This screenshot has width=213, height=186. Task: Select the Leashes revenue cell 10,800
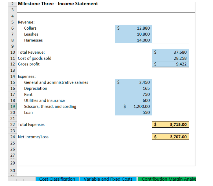click(x=133, y=34)
